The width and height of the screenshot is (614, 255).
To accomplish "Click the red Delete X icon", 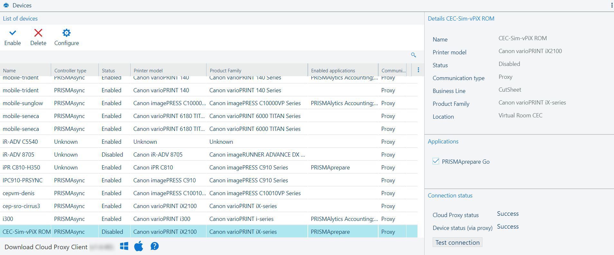I will 38,33.
